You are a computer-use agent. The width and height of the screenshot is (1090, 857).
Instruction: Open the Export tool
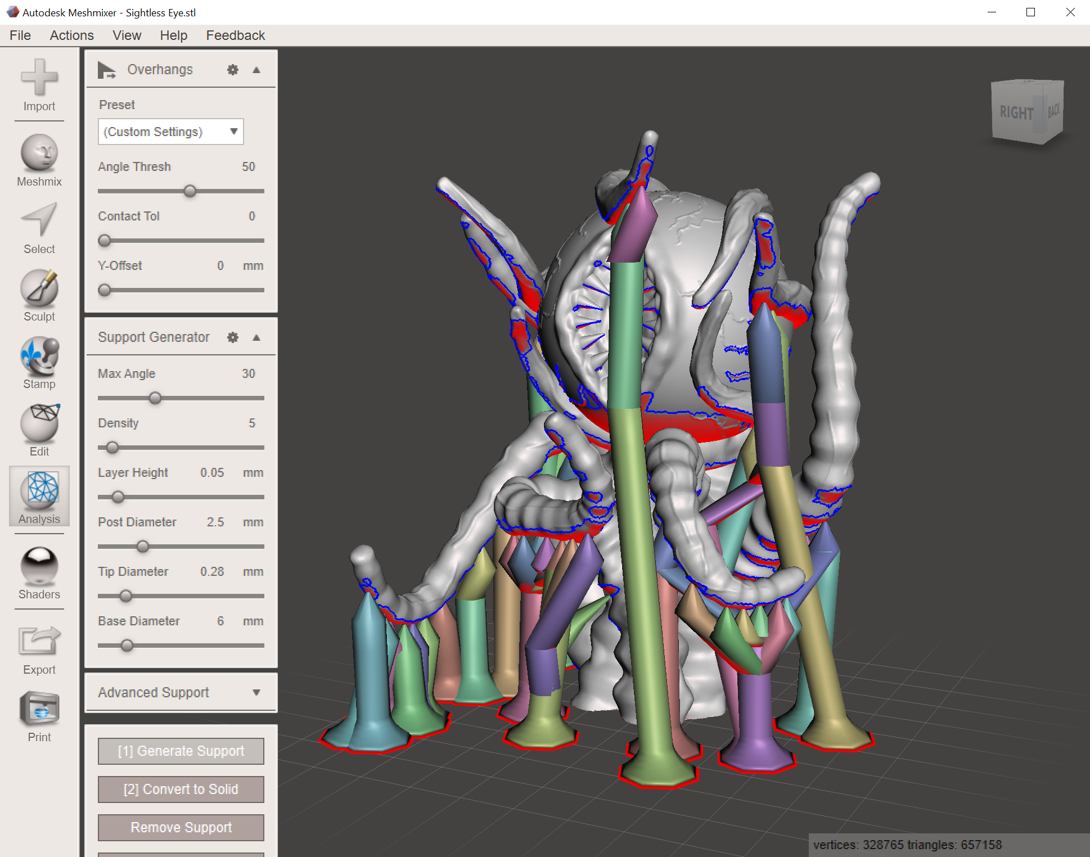[x=39, y=651]
